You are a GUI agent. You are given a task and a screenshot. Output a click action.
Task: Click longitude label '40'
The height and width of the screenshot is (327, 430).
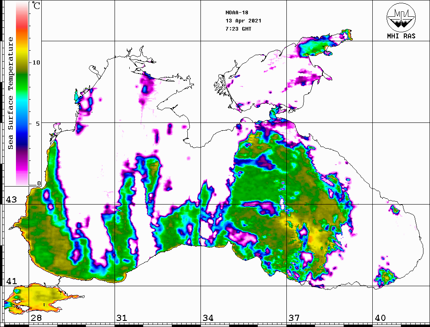pos(380,318)
